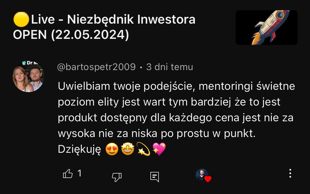Viewport: 310px width, 194px height.
Task: Open the 'Live - Niezbędnik Inwestora' video title
Action: [x=104, y=27]
